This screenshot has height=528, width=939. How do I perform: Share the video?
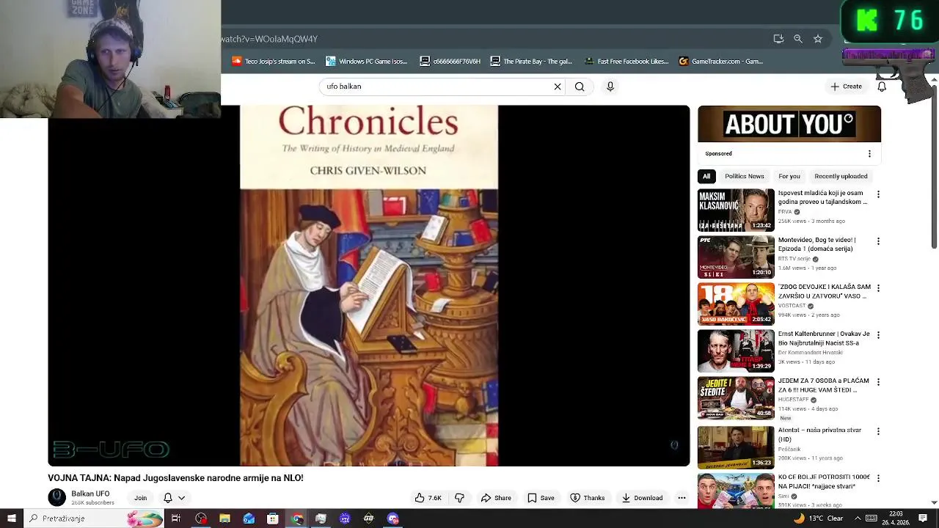(496, 498)
